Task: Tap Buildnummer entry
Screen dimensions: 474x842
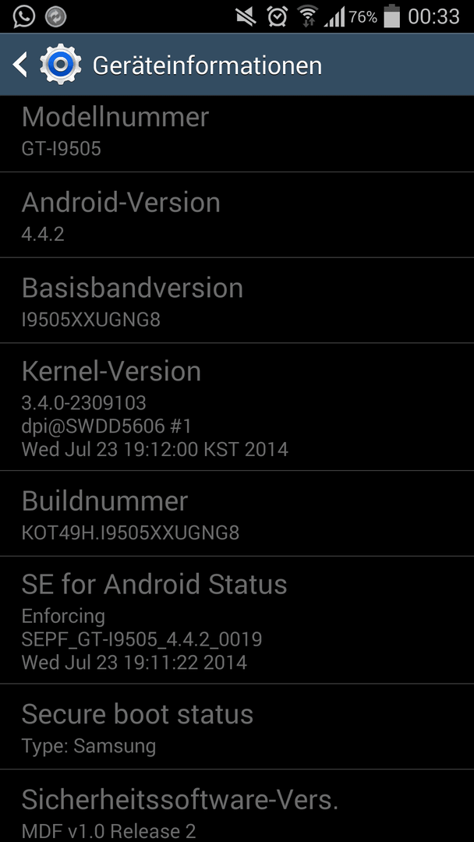Action: pyautogui.click(x=237, y=513)
